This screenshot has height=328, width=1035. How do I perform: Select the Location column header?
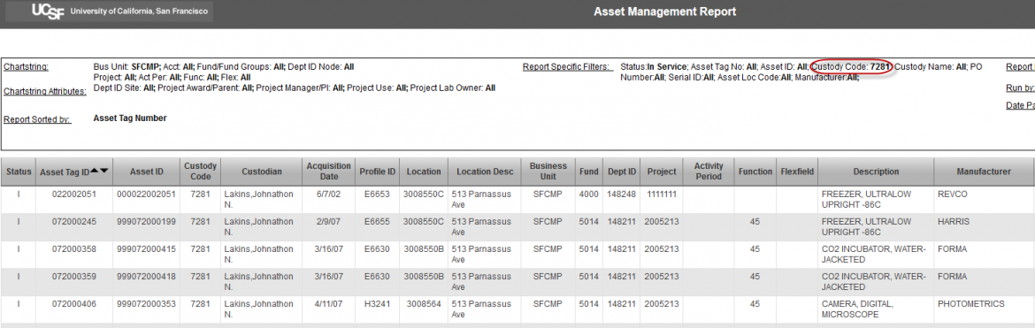423,172
